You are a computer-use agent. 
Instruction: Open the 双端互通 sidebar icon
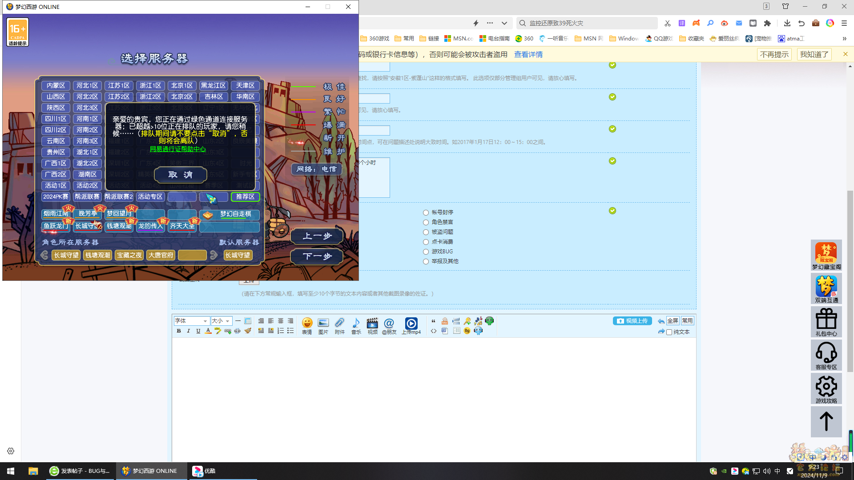[826, 289]
